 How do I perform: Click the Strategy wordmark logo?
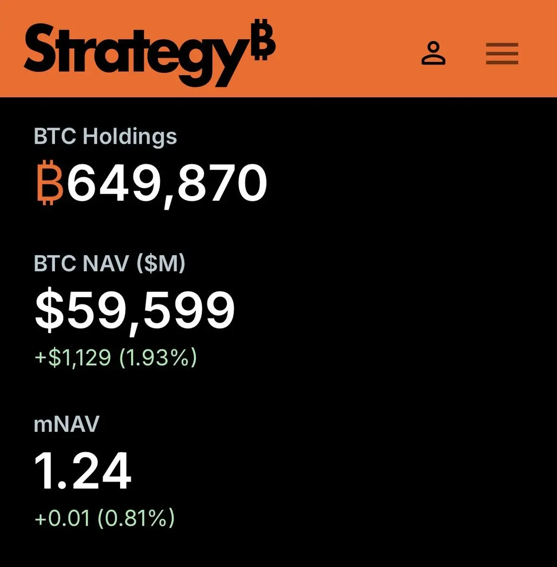click(x=137, y=51)
